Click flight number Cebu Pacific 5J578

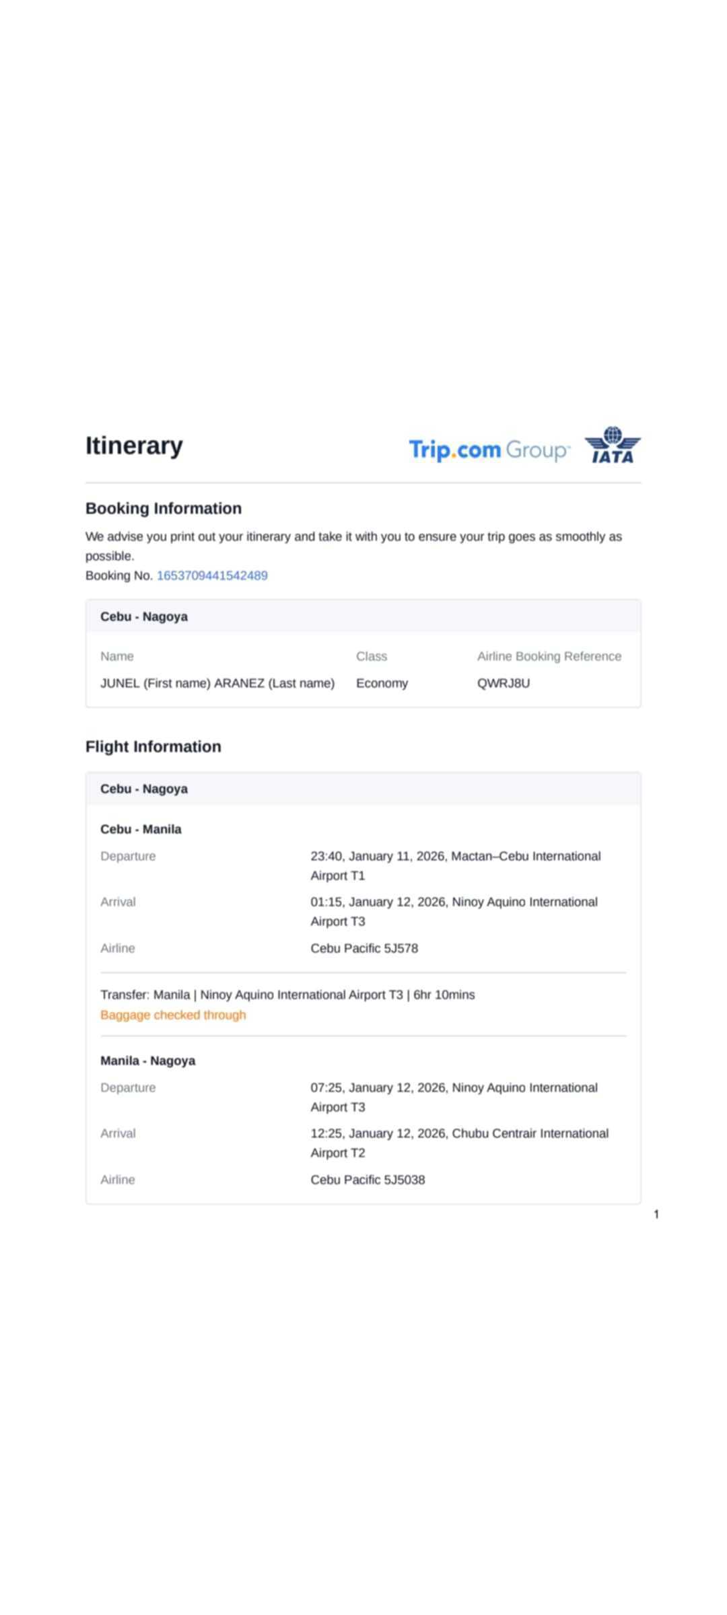pos(364,948)
